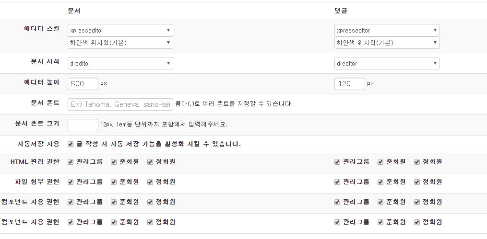The image size is (487, 239).
Task: Open the document editor skin xpresseditor dropdown
Action: point(120,30)
